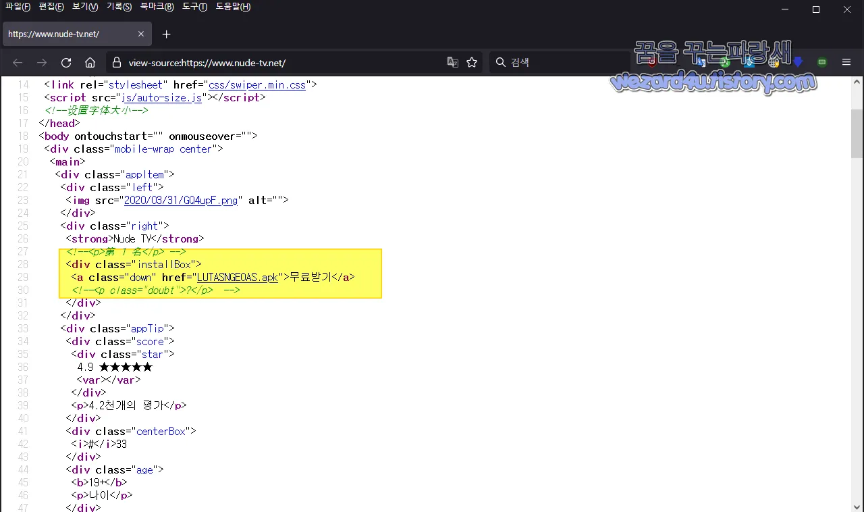Click the closing </head> tag
Image resolution: width=864 pixels, height=512 pixels.
[x=59, y=124]
